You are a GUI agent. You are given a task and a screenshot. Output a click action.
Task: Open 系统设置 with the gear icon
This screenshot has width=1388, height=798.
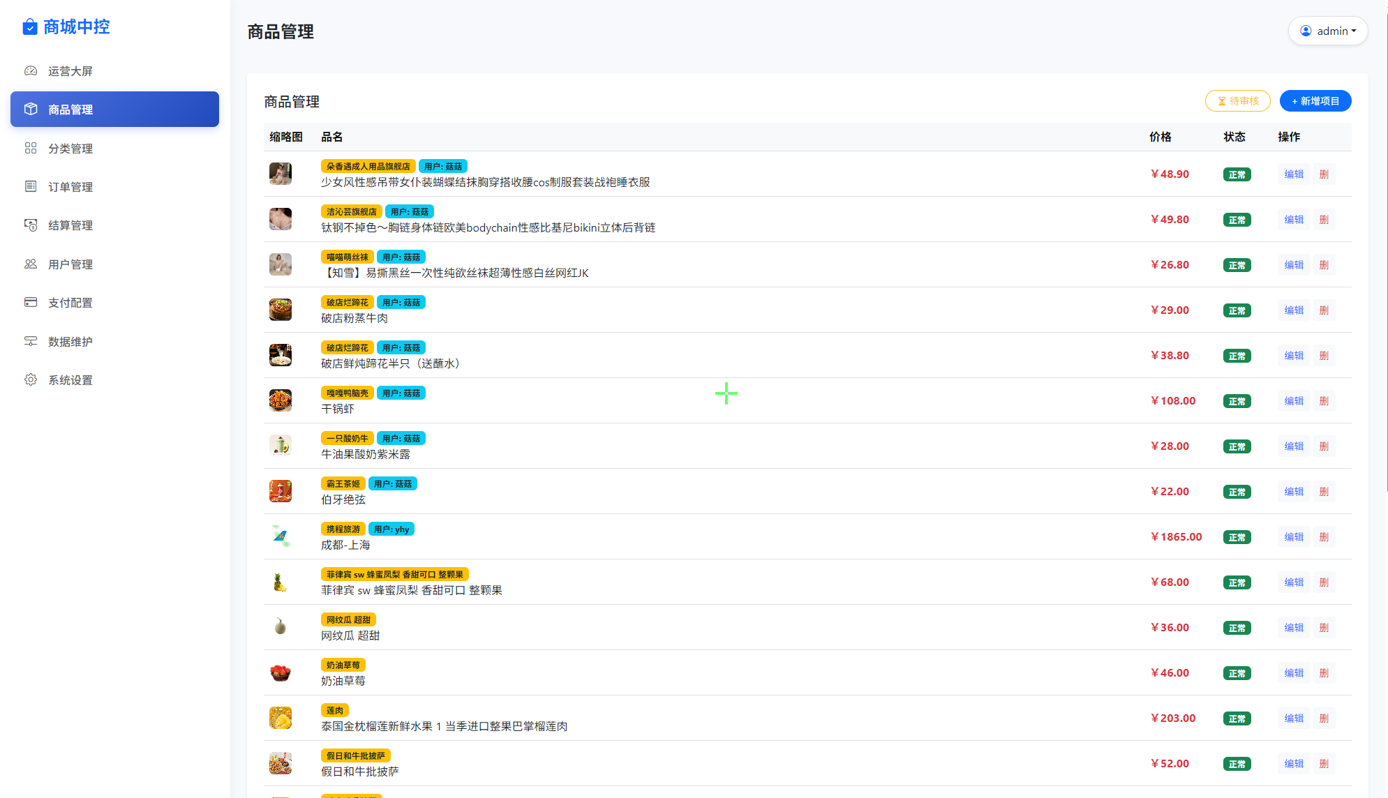(x=30, y=380)
